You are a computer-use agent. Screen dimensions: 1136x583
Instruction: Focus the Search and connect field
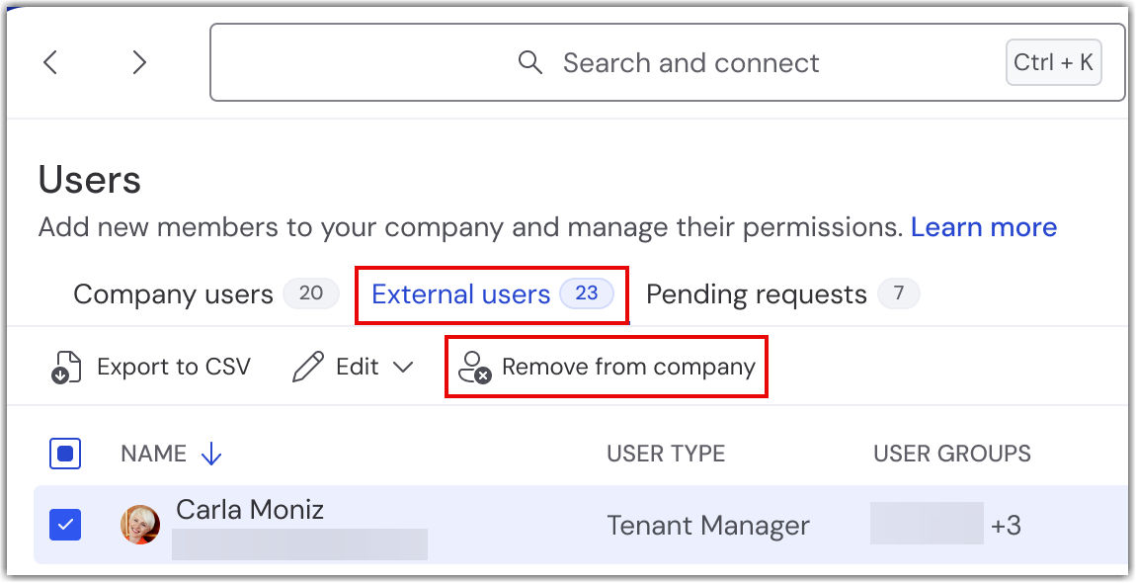[690, 63]
